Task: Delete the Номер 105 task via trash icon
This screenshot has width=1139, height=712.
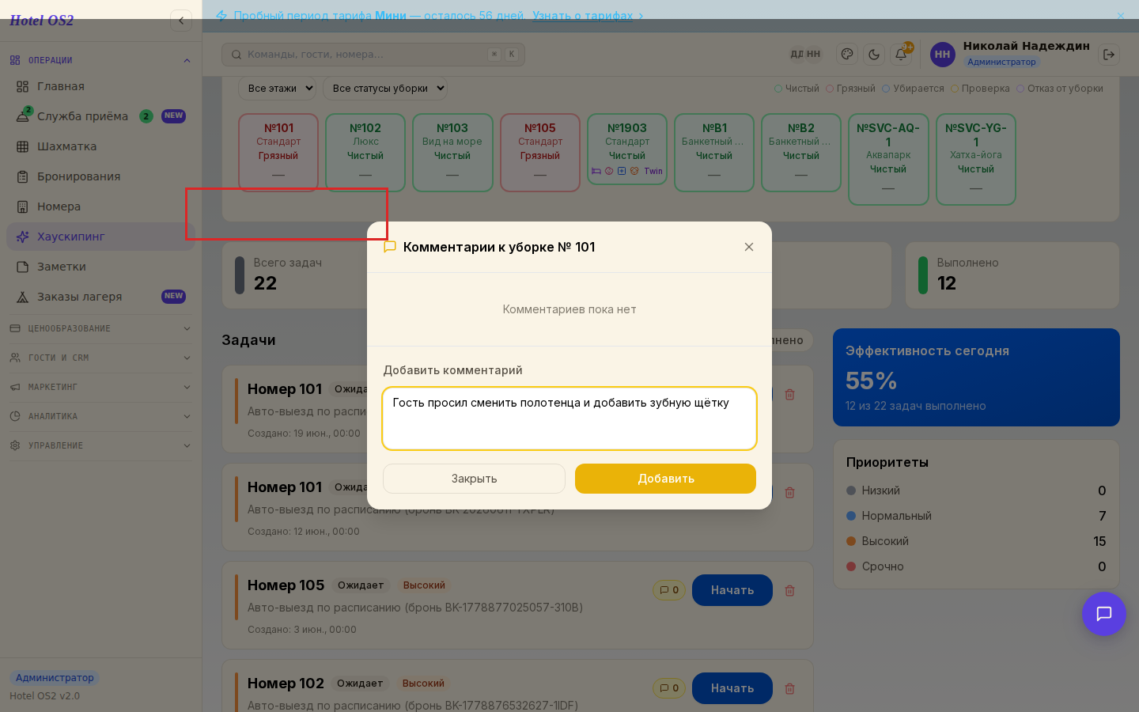Action: [x=789, y=590]
